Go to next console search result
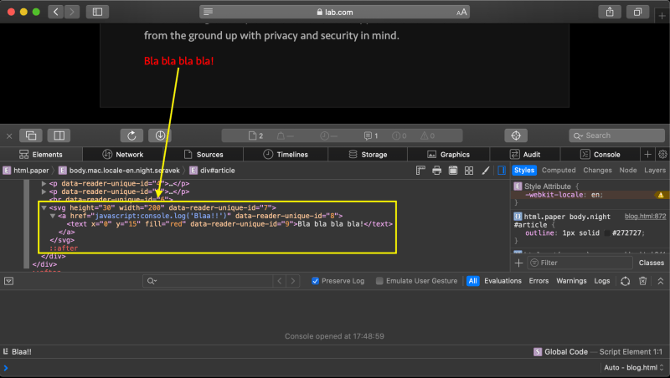670x378 pixels. pyautogui.click(x=292, y=281)
